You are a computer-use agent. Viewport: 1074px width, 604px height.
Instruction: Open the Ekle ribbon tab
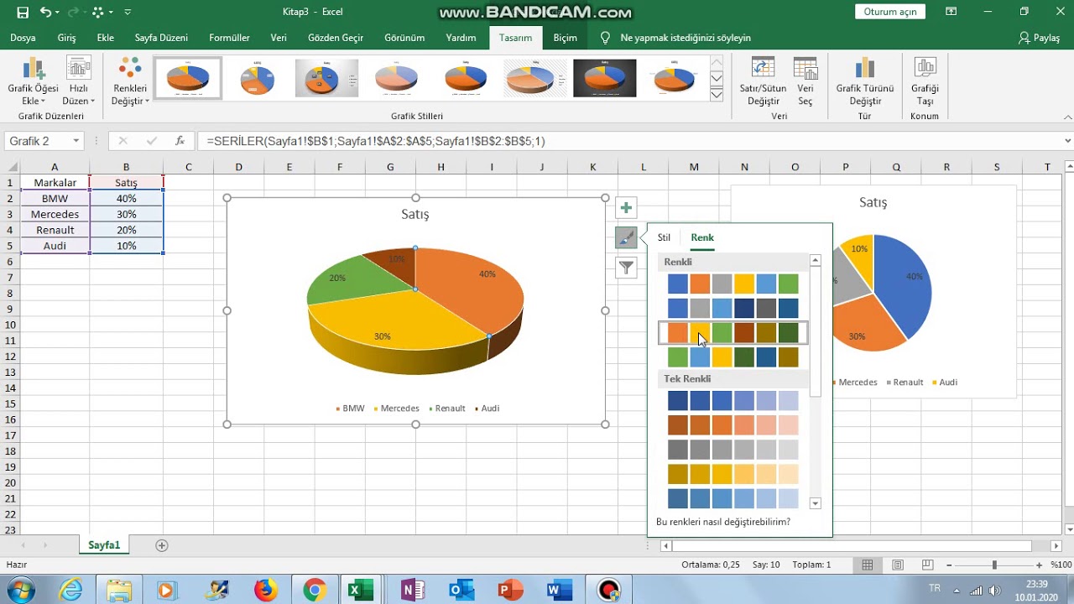pyautogui.click(x=106, y=38)
